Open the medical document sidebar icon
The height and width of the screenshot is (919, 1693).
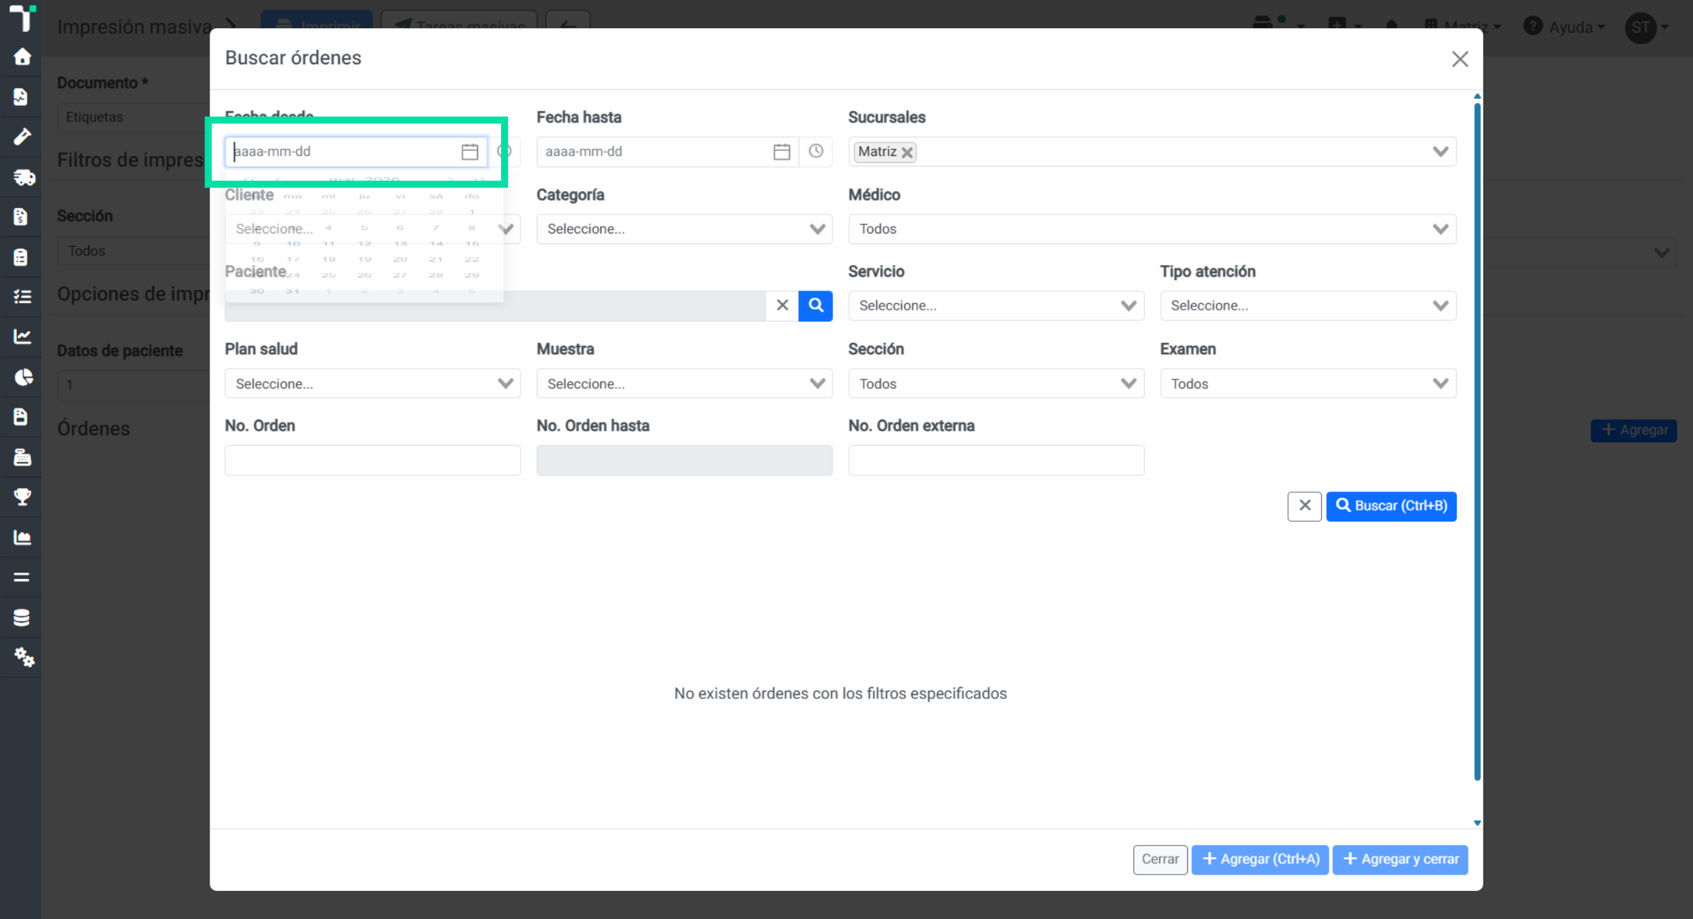(x=20, y=97)
